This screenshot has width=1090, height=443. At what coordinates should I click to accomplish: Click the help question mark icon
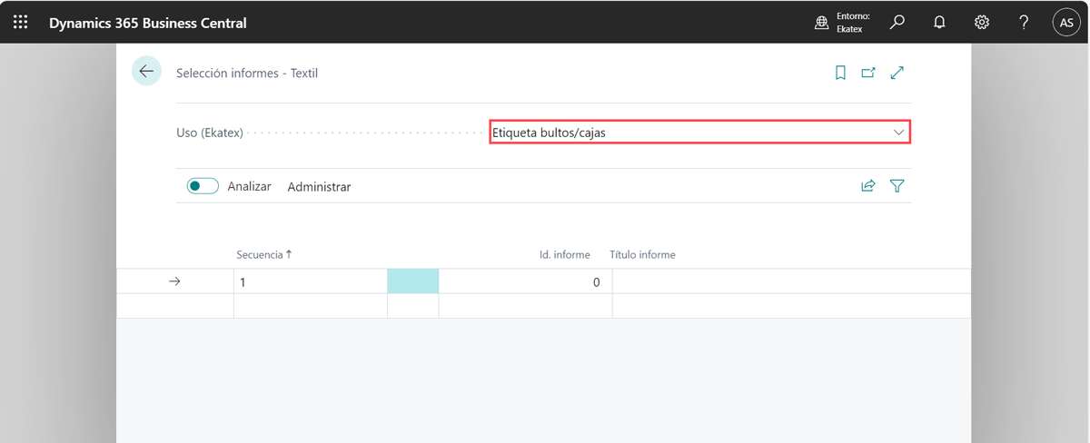click(1024, 22)
